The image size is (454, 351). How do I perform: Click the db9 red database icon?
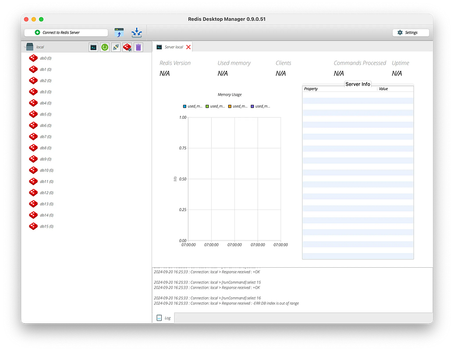(33, 159)
